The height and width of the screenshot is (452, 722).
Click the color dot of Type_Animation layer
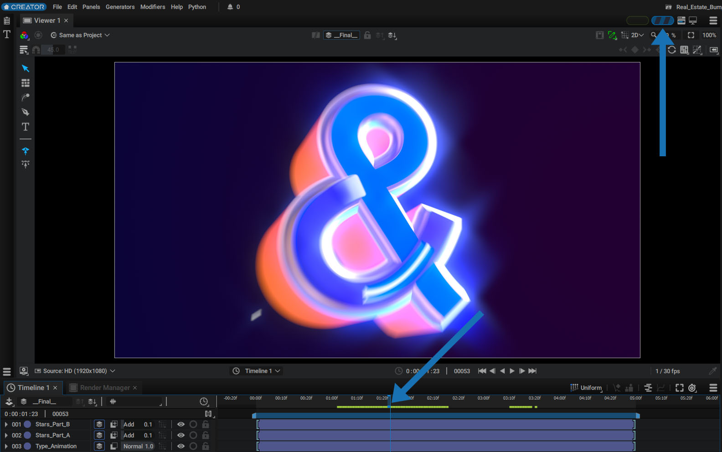(x=27, y=446)
